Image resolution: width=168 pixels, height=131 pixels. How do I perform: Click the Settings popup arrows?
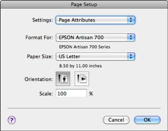[x=131, y=20]
